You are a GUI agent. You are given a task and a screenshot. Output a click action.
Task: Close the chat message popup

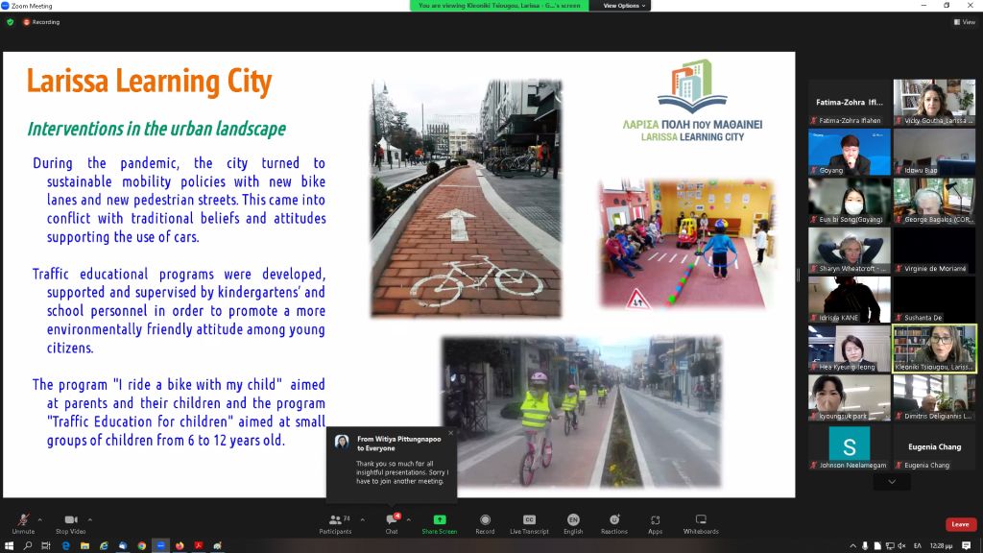[x=450, y=433]
